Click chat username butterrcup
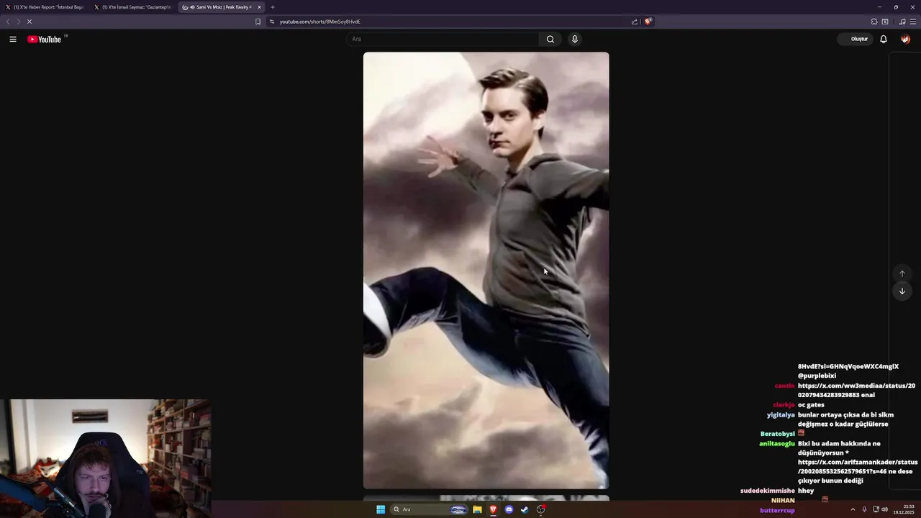Image resolution: width=921 pixels, height=518 pixels. coord(777,510)
